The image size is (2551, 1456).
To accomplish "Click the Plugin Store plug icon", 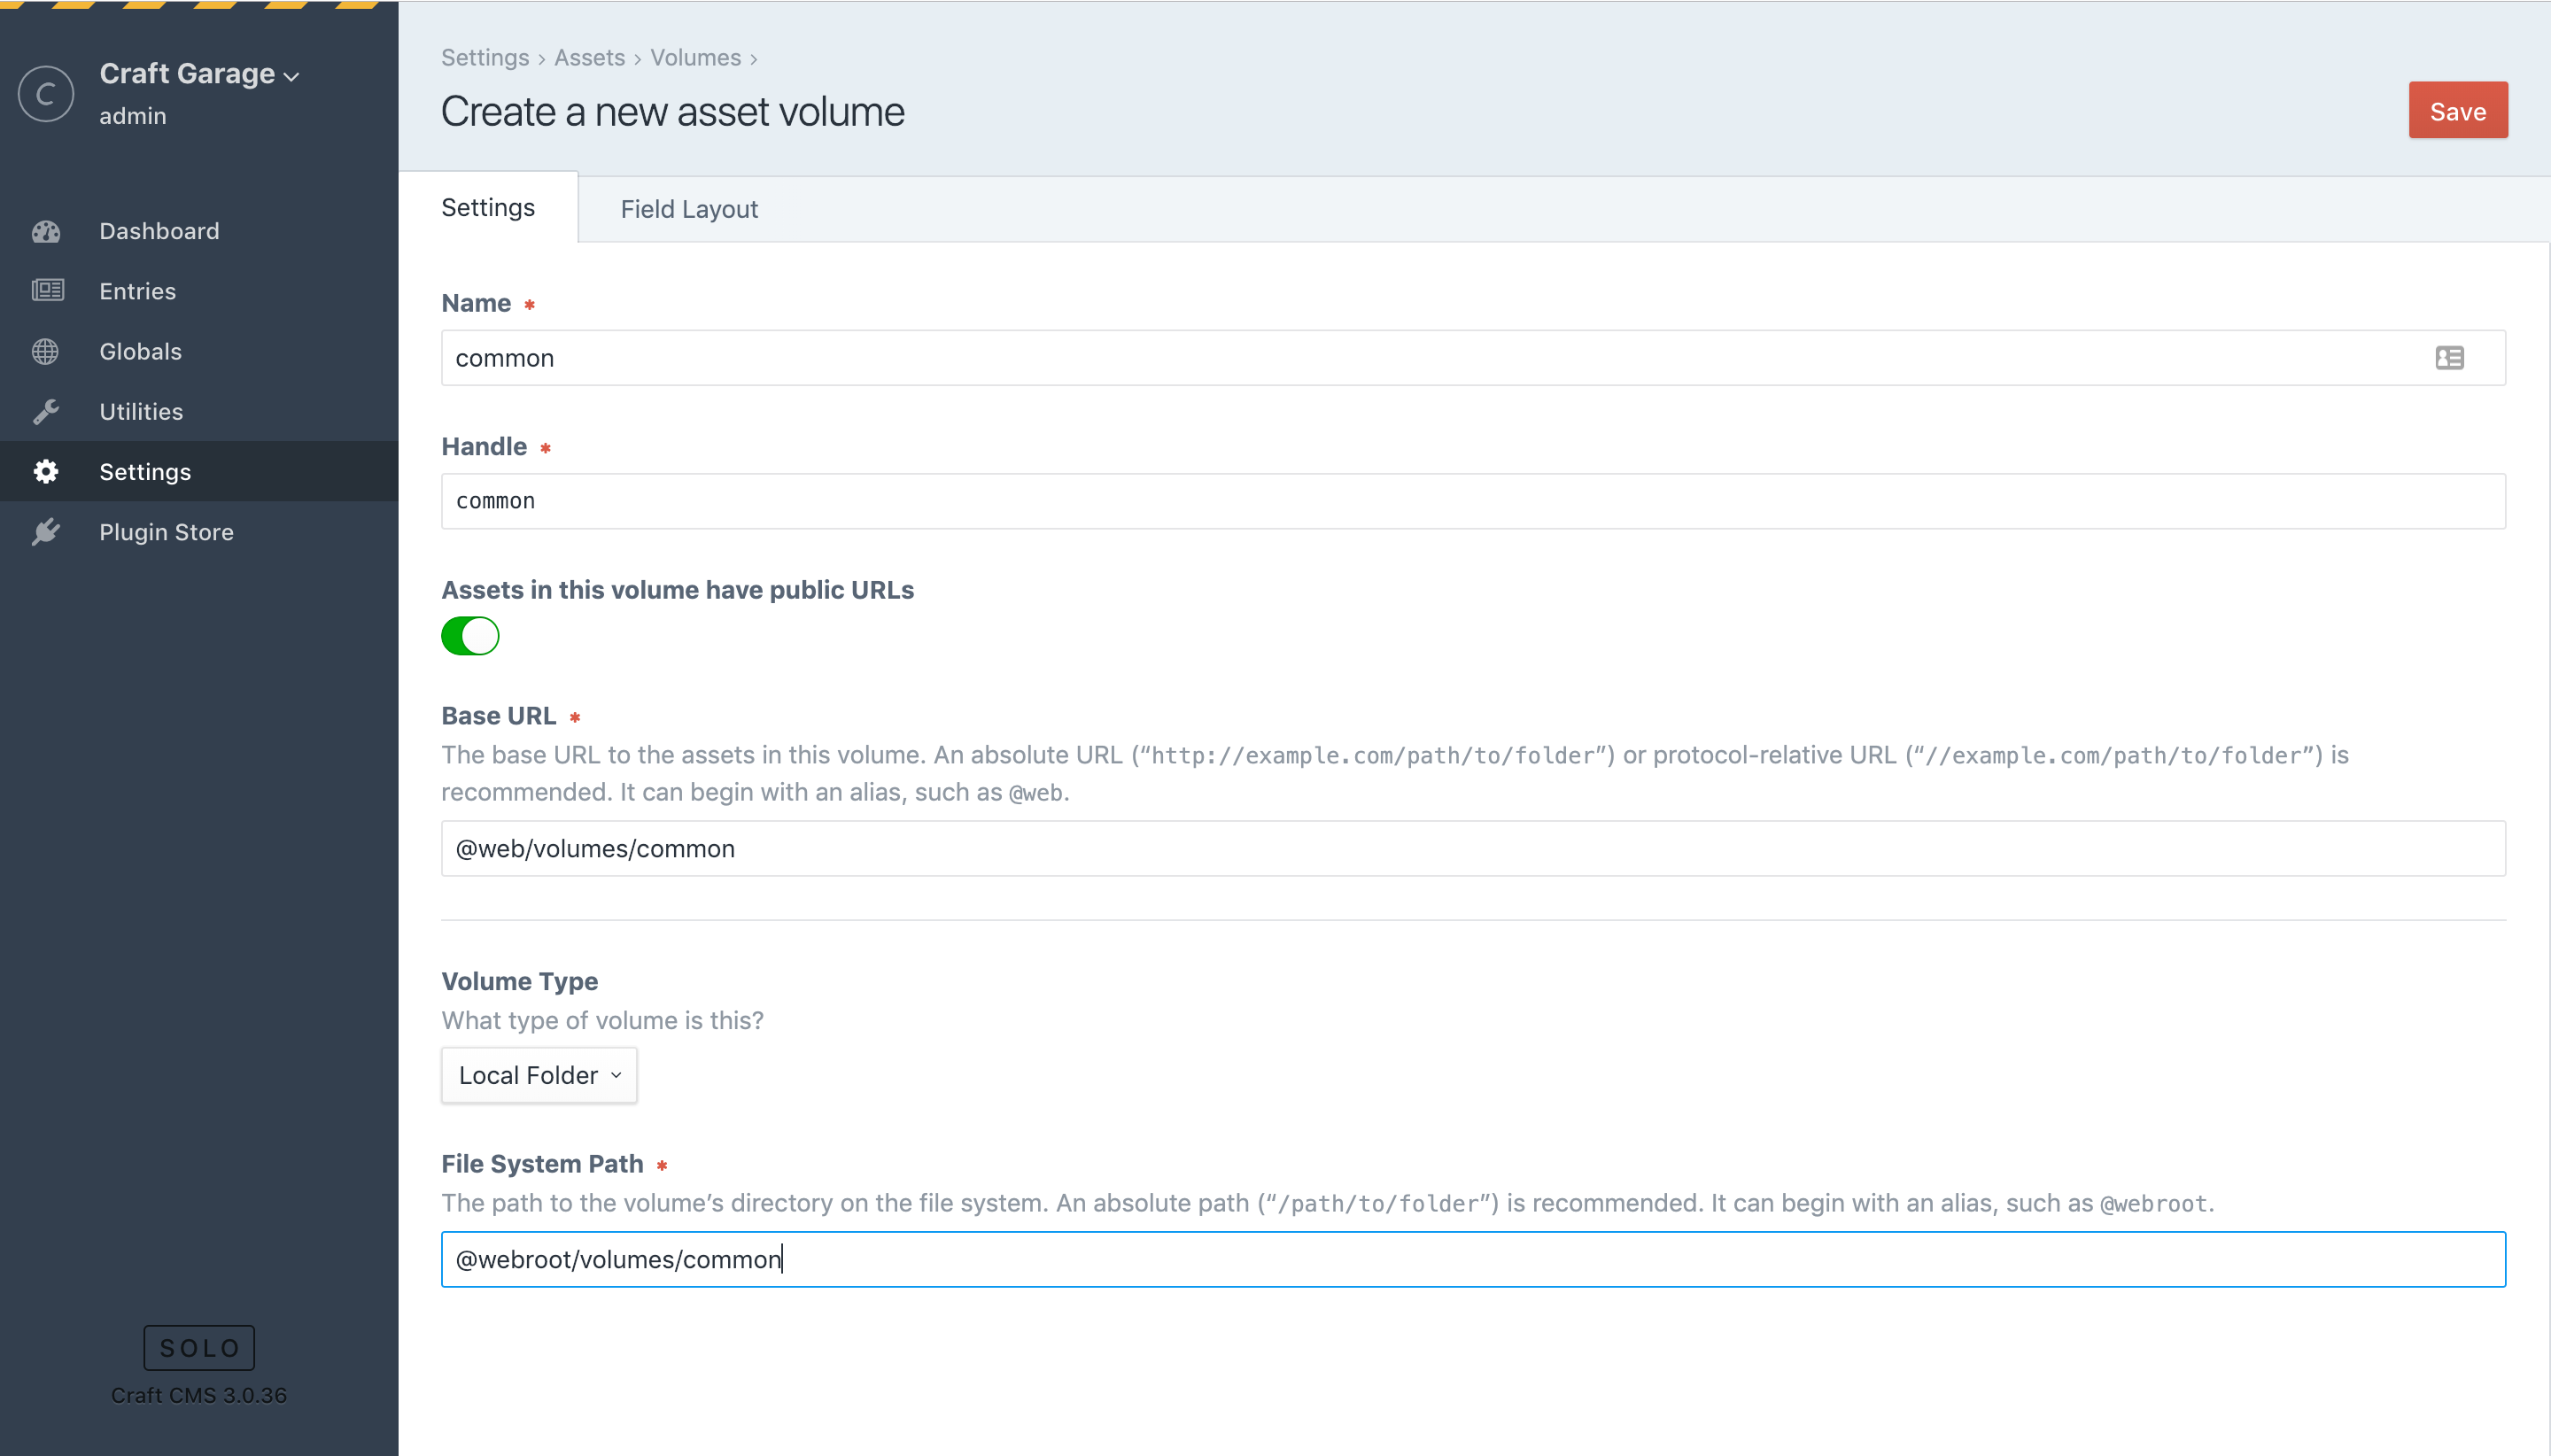I will point(46,531).
